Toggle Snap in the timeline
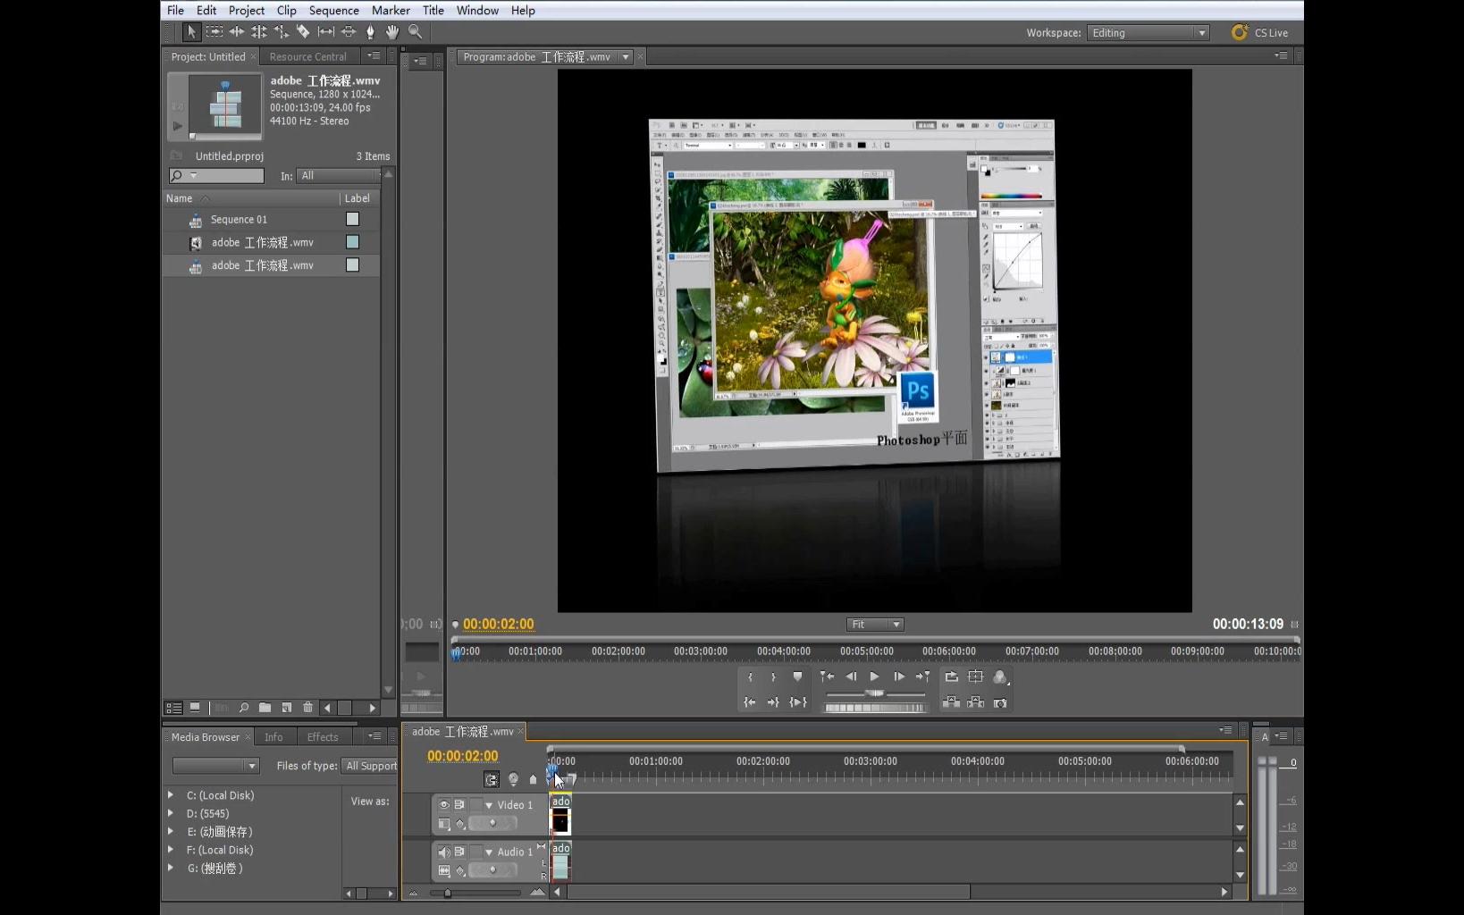Viewport: 1464px width, 915px height. (x=492, y=780)
